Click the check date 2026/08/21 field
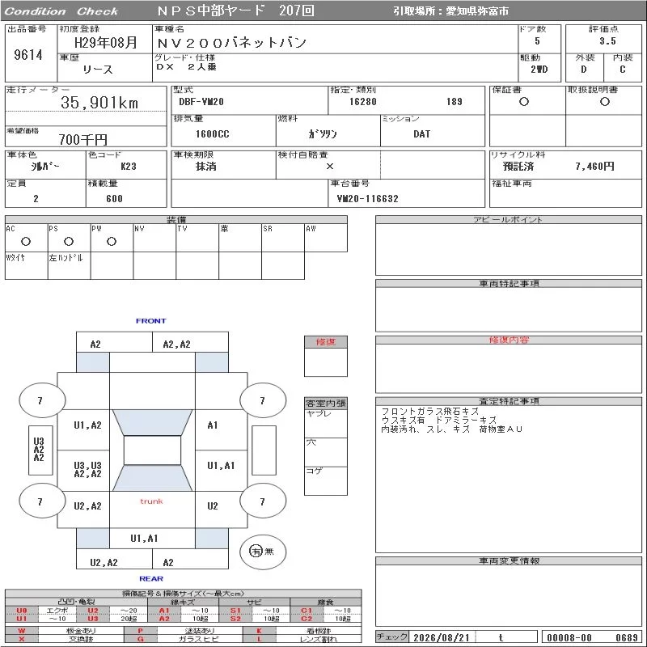647x647 pixels. 442,637
